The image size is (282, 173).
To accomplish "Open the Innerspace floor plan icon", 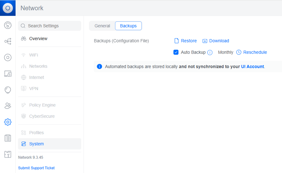I will point(8,154).
